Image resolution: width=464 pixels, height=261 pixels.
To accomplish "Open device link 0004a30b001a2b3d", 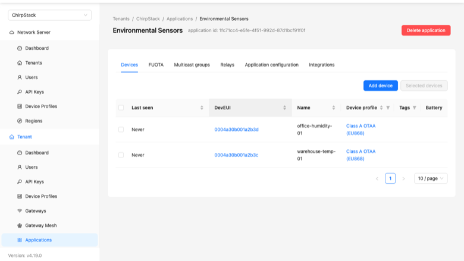I will (x=236, y=130).
